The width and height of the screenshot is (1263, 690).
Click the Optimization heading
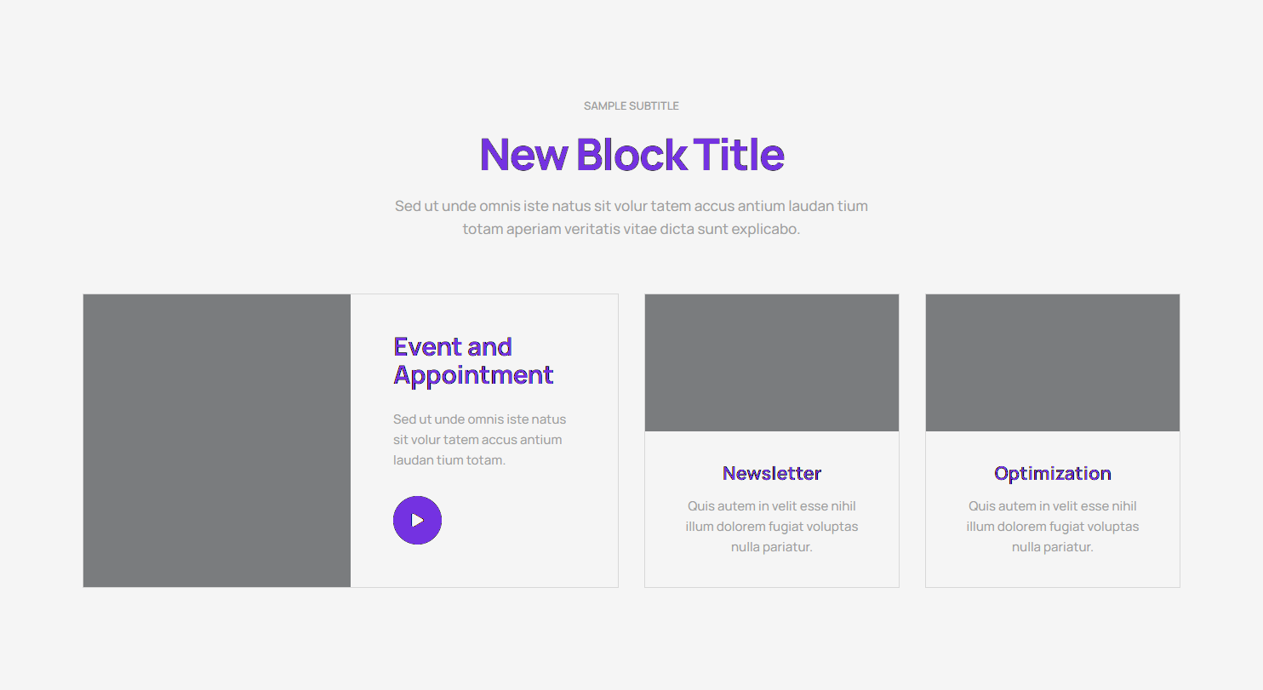(1052, 473)
